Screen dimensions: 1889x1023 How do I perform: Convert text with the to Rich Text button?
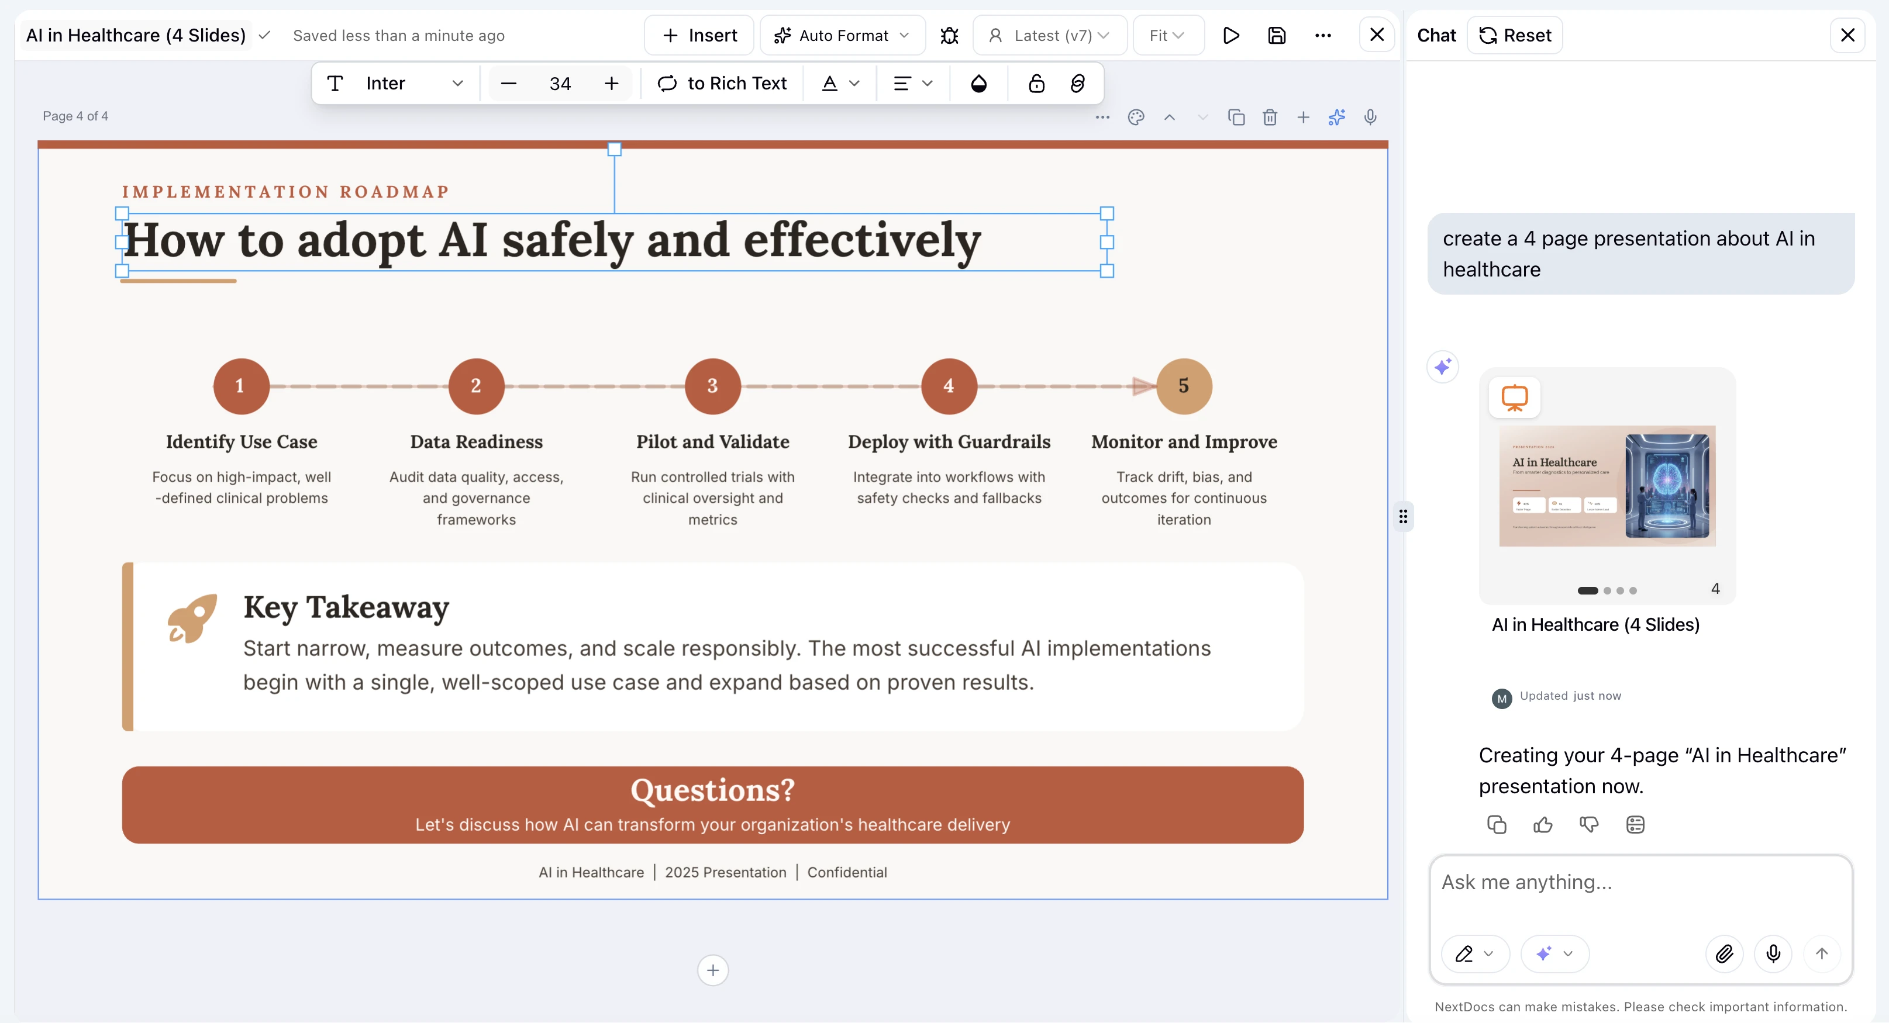(722, 84)
